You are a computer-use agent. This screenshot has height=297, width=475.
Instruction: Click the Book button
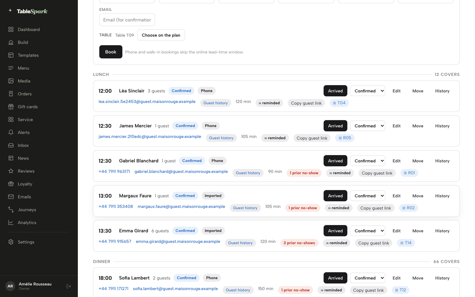(x=111, y=52)
